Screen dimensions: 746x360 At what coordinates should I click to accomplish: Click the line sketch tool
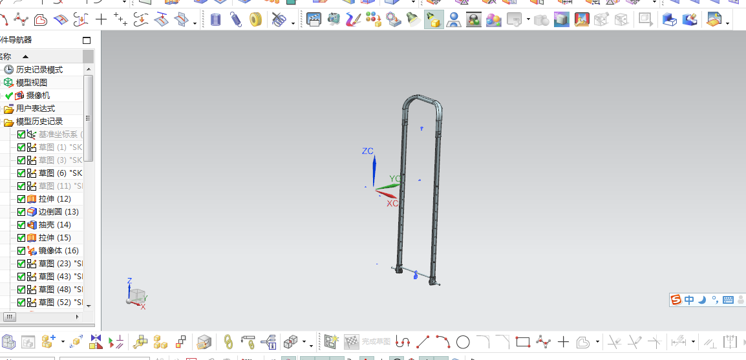(423, 341)
